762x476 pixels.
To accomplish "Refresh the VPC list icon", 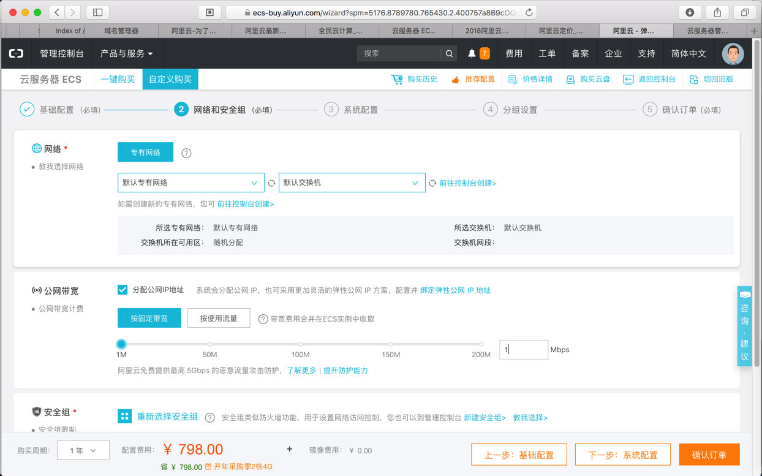I will click(x=271, y=183).
